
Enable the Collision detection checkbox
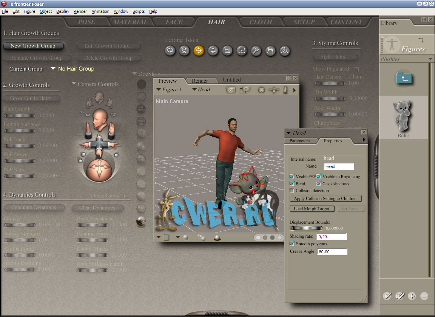[292, 191]
